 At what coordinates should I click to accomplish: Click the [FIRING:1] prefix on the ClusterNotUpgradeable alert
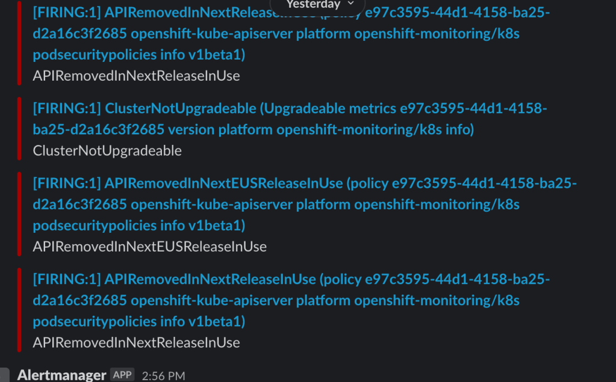point(66,109)
